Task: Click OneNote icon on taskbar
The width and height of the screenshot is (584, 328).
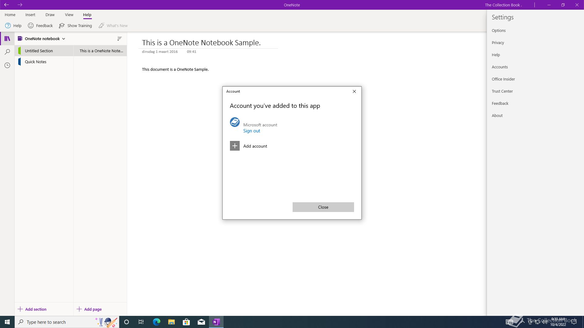Action: tap(216, 322)
